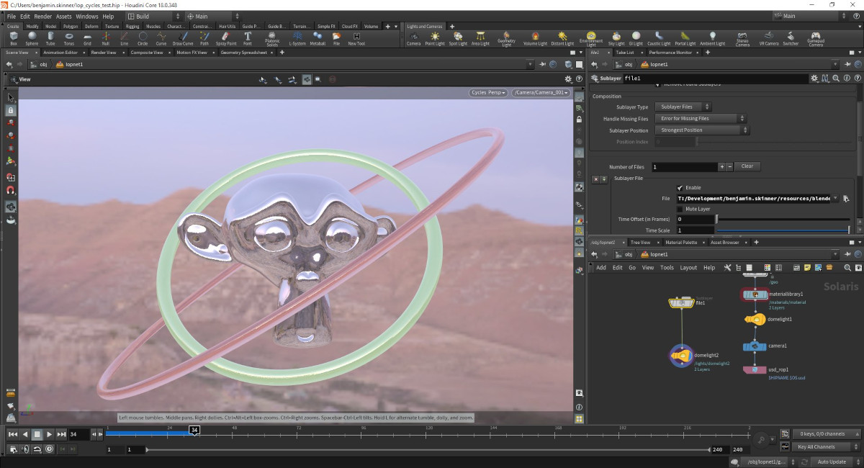Switch to the Performance Monitor tab

coord(670,52)
